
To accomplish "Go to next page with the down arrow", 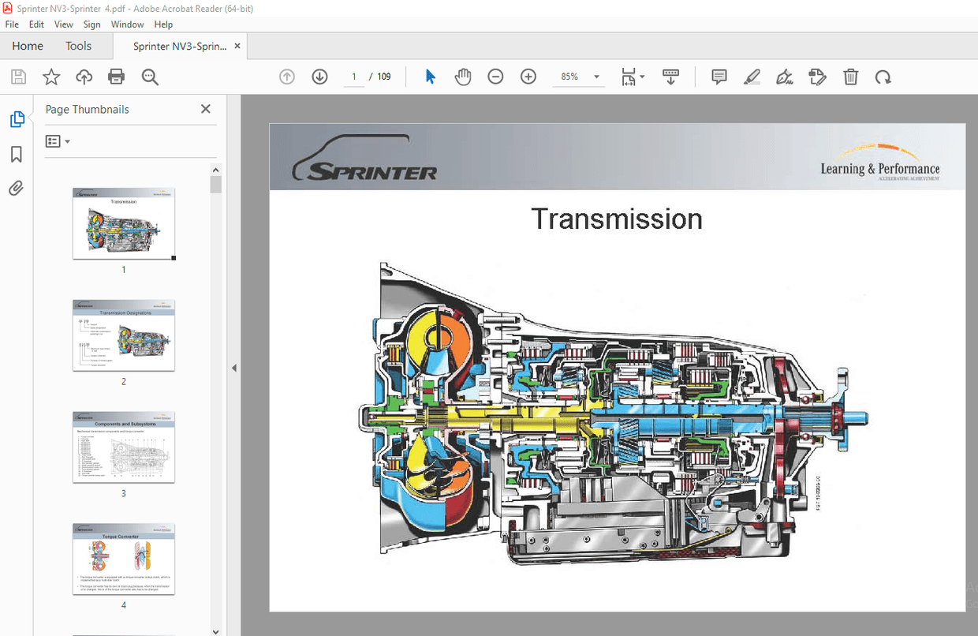I will coord(319,77).
